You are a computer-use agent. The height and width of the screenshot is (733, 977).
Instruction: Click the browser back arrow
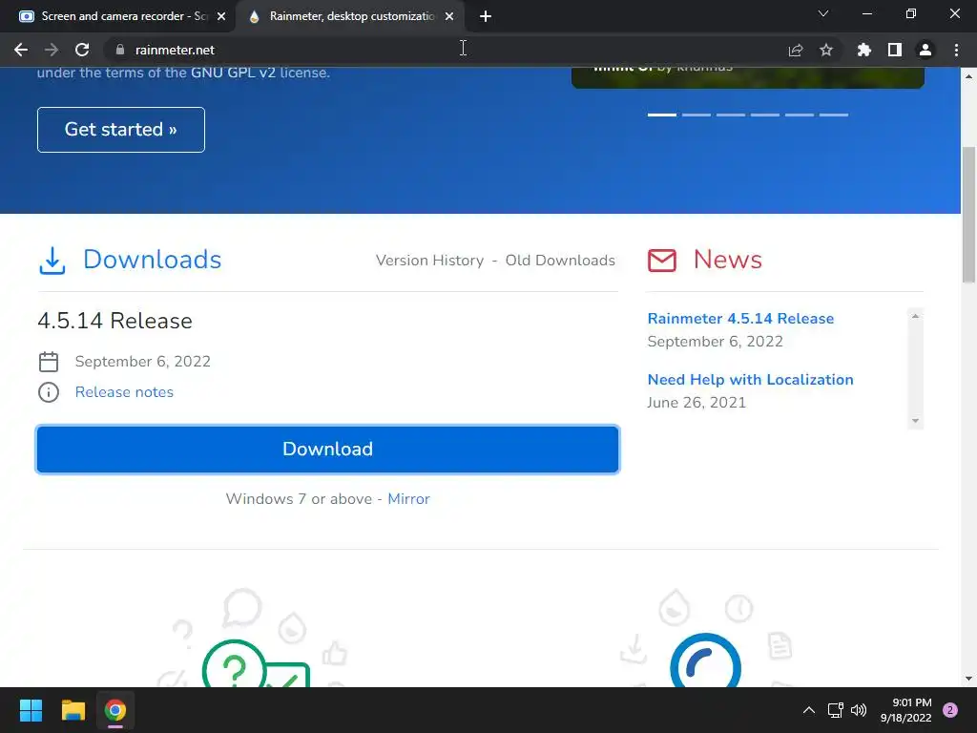coord(21,50)
